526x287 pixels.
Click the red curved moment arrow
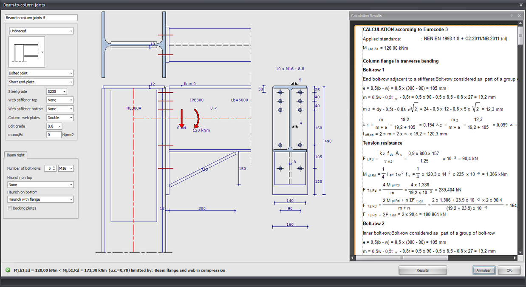[197, 118]
